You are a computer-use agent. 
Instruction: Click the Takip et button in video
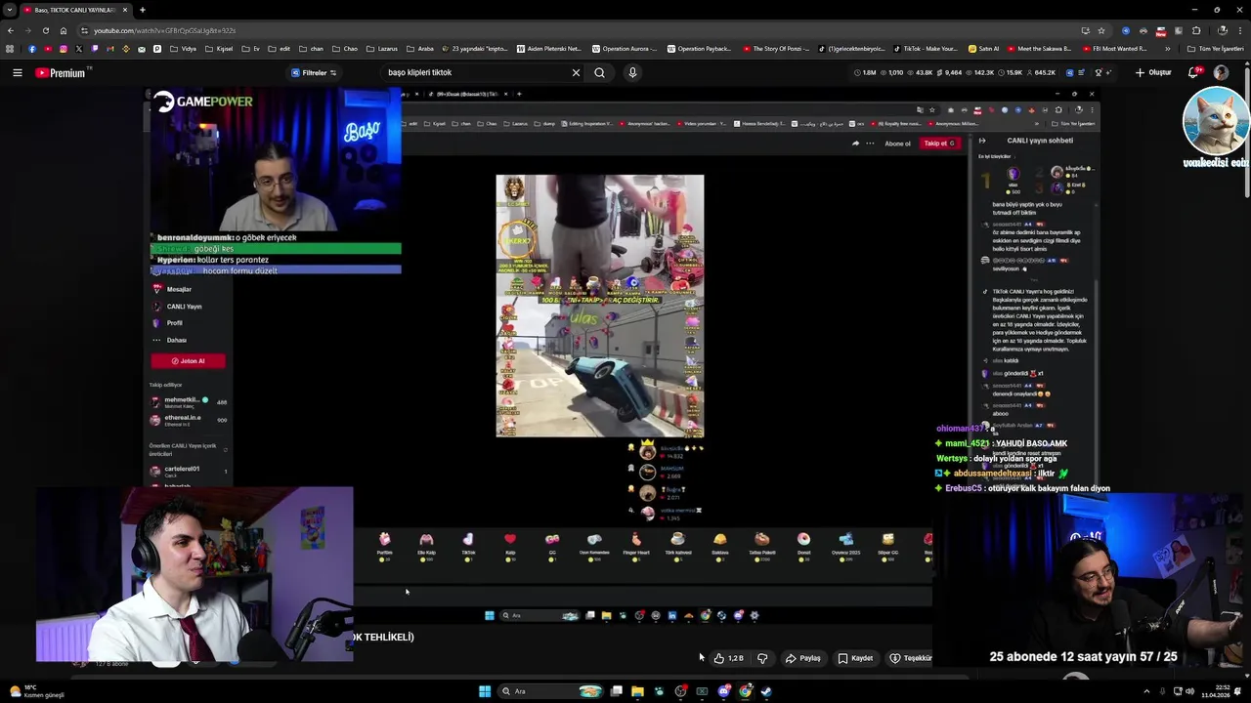coord(938,144)
